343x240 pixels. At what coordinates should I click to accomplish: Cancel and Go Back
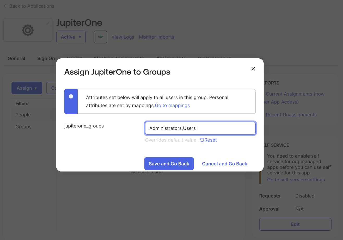click(224, 164)
